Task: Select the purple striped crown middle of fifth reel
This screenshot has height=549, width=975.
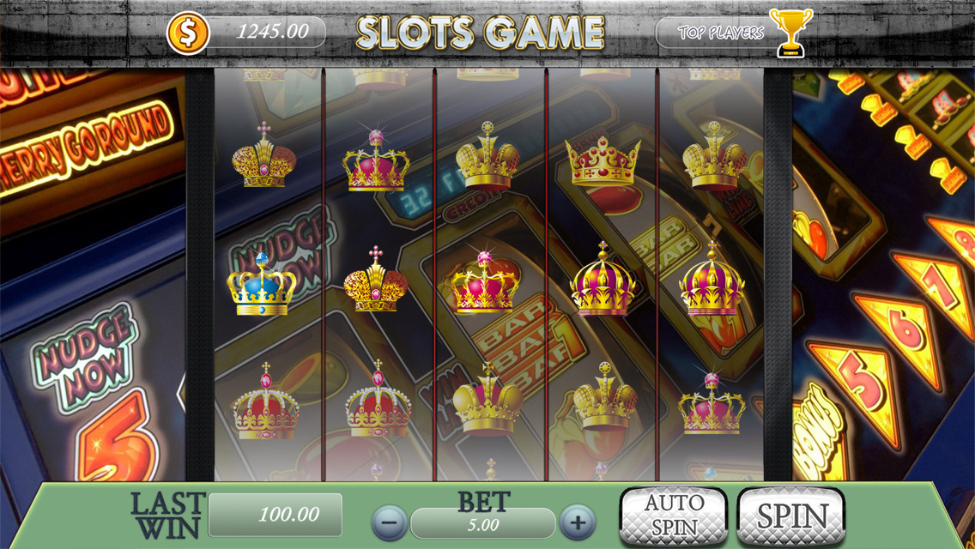Action: point(712,279)
